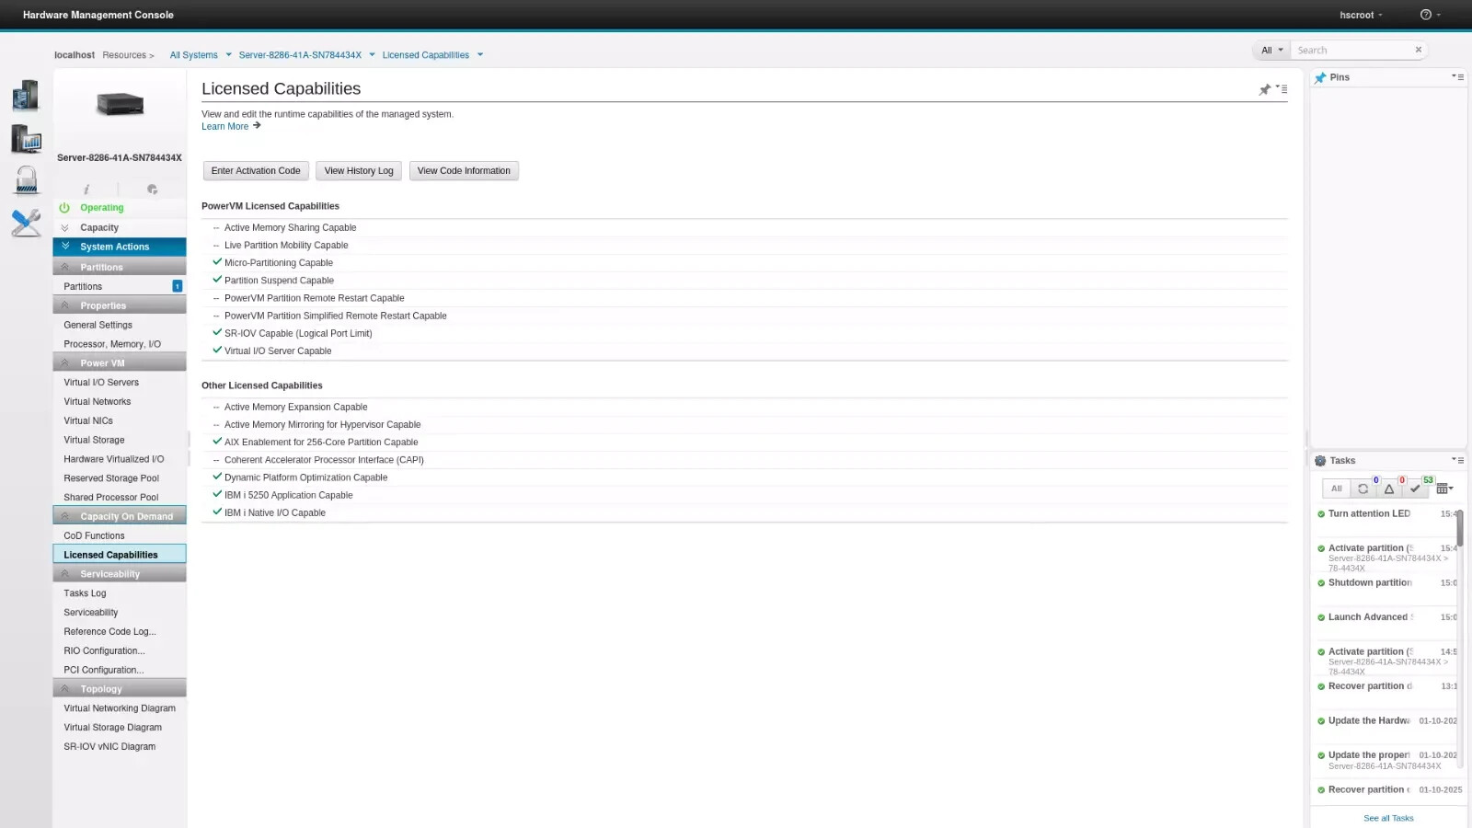Filter tasks by failed warning triangle
The height and width of the screenshot is (828, 1472).
point(1389,489)
